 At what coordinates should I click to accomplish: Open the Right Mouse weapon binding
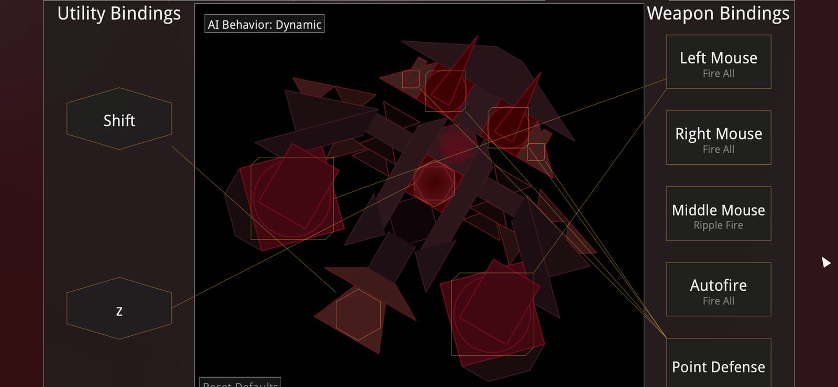pos(718,138)
